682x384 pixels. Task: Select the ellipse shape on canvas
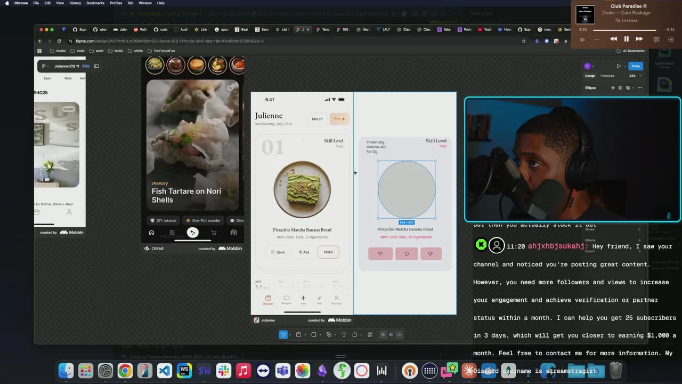(407, 189)
